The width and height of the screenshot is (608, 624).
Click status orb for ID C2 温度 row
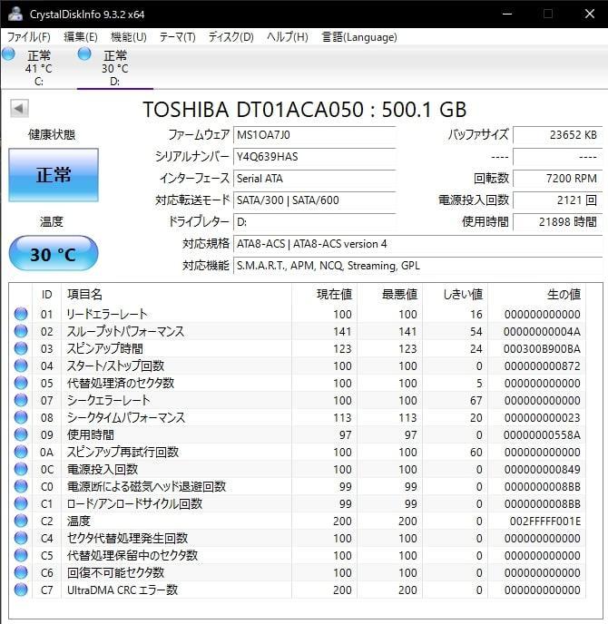point(21,521)
